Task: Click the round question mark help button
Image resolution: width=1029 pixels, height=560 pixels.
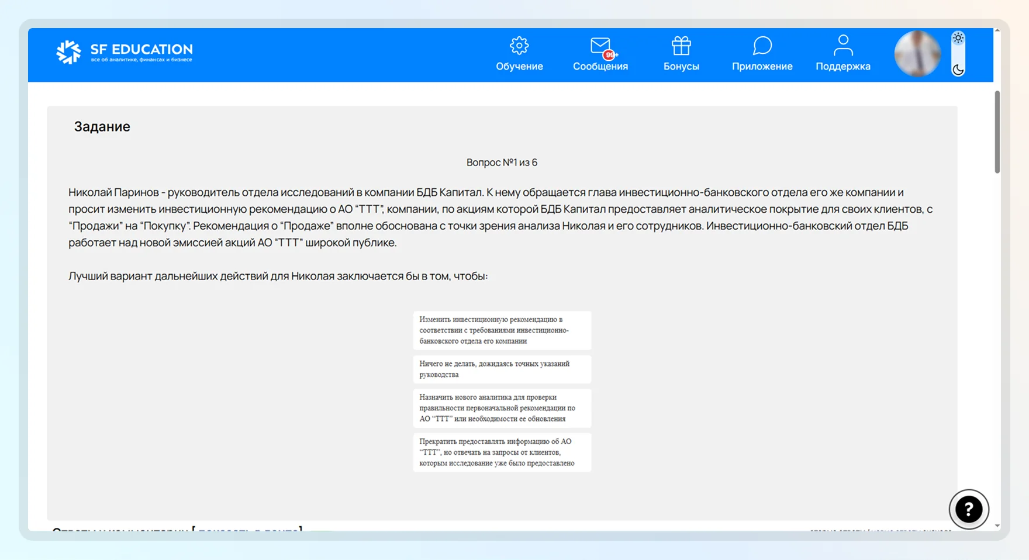Action: 969,509
